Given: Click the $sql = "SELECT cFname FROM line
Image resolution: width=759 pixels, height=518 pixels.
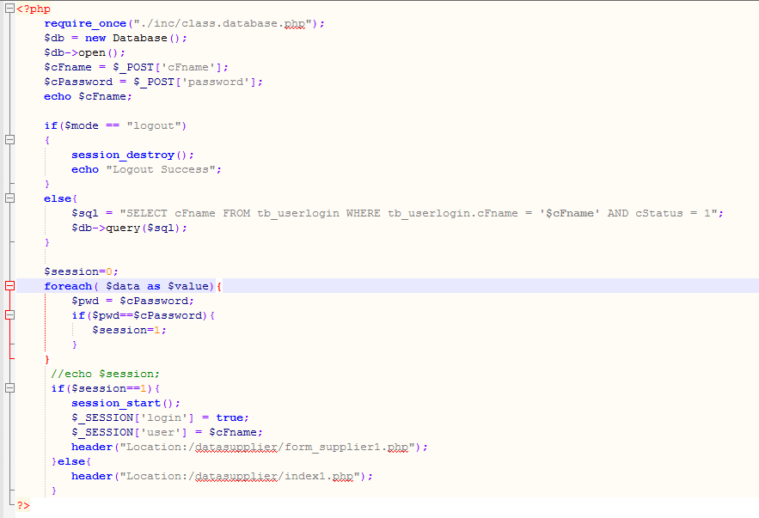Looking at the screenshot, I should (x=397, y=213).
